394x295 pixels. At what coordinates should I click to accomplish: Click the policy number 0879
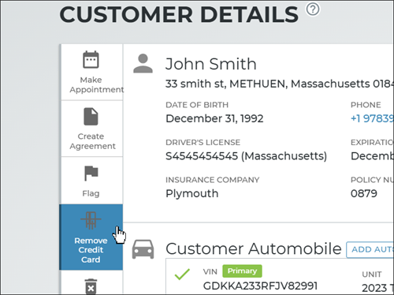[364, 194]
